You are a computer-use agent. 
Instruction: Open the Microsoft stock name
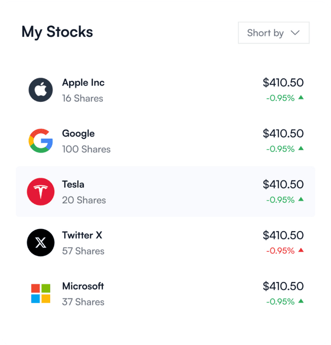(83, 286)
